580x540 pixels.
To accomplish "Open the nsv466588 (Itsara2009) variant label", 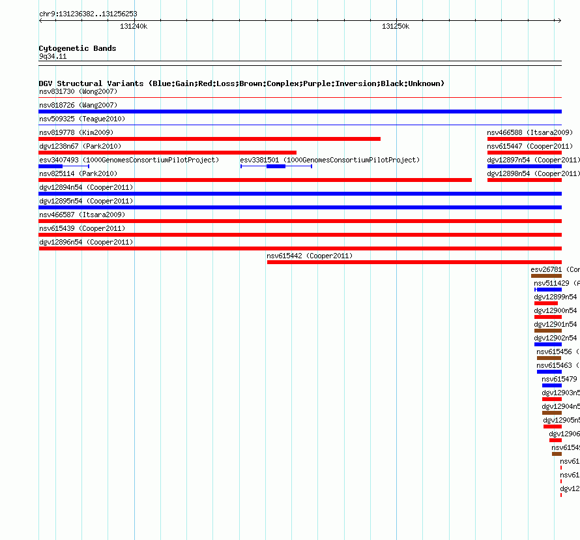I will click(530, 132).
